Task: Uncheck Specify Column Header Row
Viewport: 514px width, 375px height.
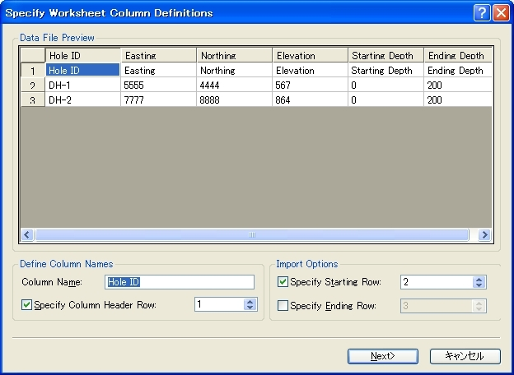Action: click(27, 305)
